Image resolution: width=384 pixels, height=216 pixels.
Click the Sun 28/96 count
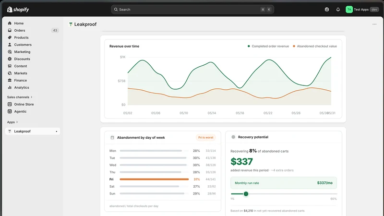tap(211, 193)
